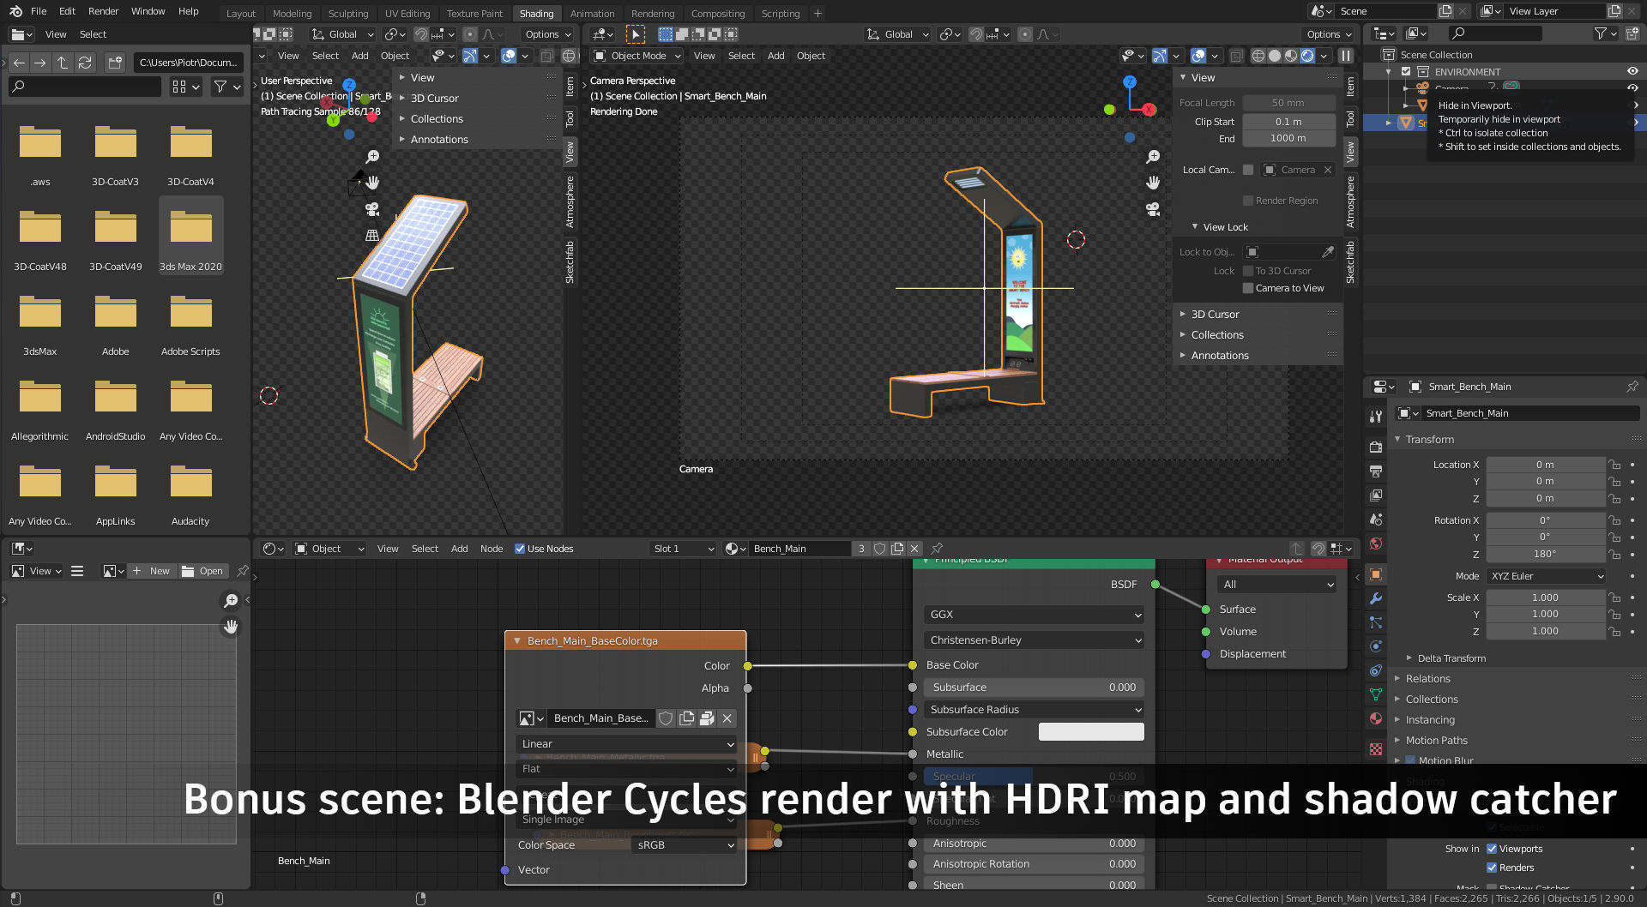Viewport: 1647px width, 907px height.
Task: Expand the Delta Transform subpanel
Action: pyautogui.click(x=1451, y=658)
